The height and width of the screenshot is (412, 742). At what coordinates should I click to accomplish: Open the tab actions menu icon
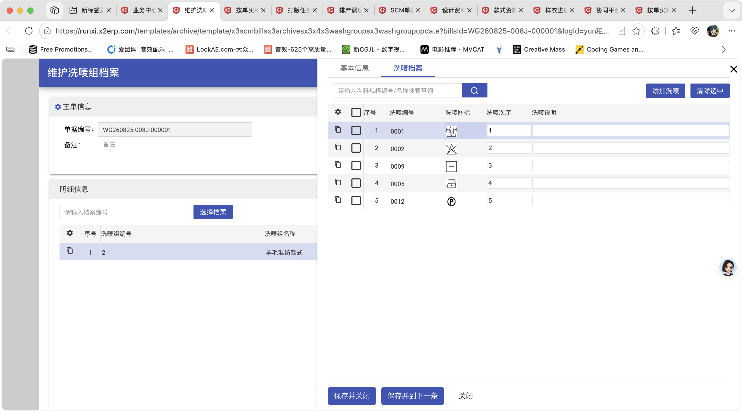[x=54, y=10]
